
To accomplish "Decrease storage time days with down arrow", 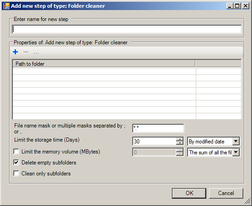I will pyautogui.click(x=180, y=143).
